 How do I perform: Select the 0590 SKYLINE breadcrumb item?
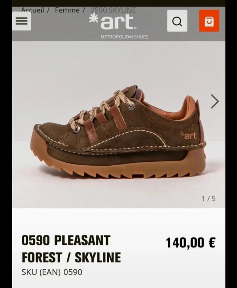coord(113,10)
